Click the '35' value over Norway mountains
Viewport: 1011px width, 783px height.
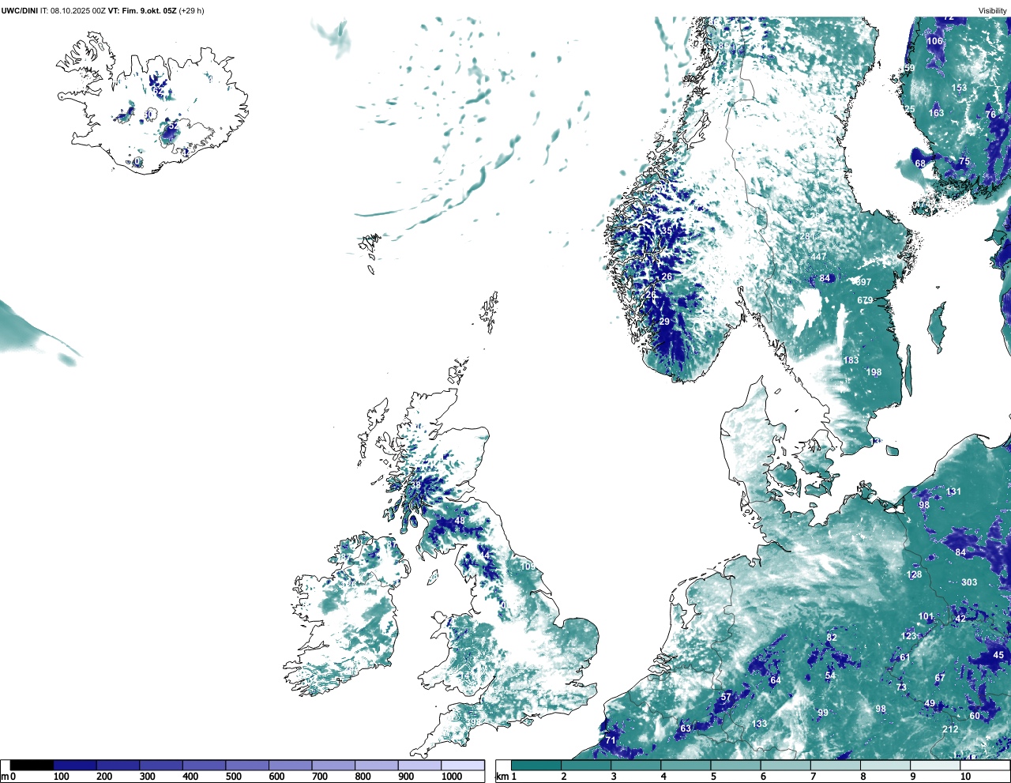667,232
